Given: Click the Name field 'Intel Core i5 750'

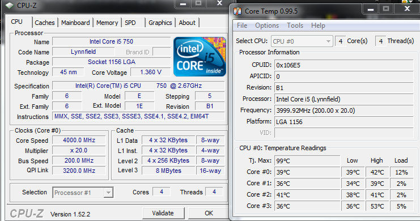Looking at the screenshot, I should pyautogui.click(x=112, y=41).
